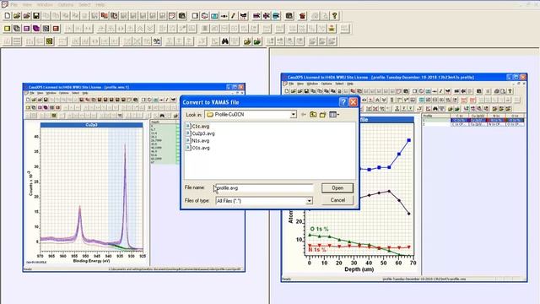The height and width of the screenshot is (304, 540).
Task: Open Window menu in right profile window
Action: pyautogui.click(x=312, y=84)
